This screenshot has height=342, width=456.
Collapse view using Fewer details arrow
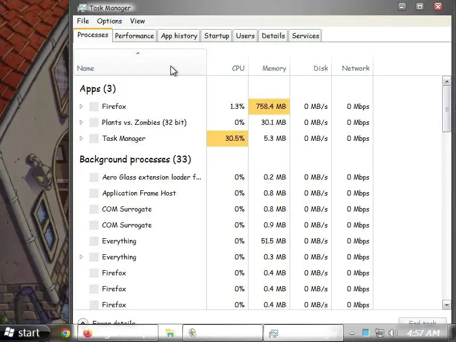point(83,321)
